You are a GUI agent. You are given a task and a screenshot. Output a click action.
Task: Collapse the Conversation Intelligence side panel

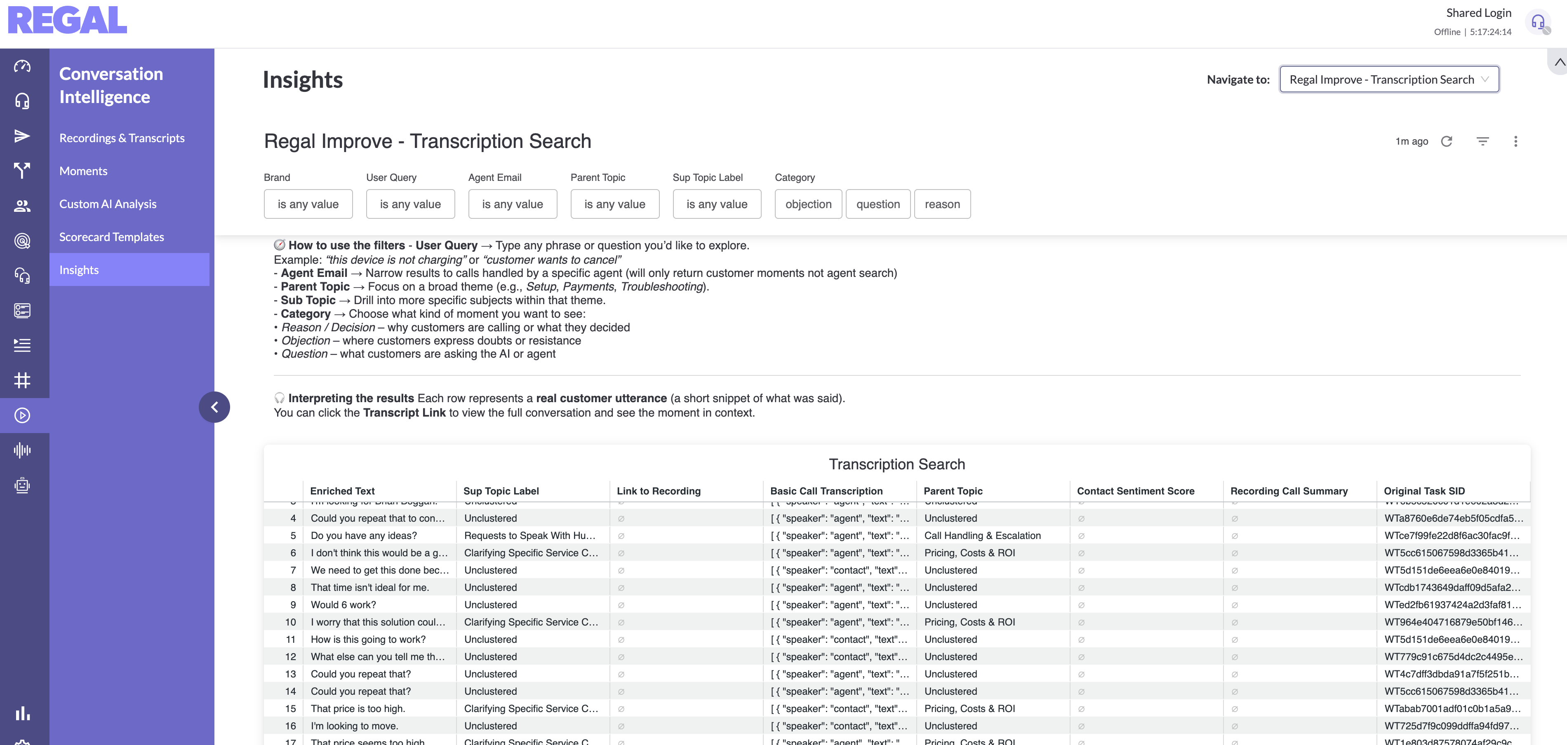click(214, 407)
